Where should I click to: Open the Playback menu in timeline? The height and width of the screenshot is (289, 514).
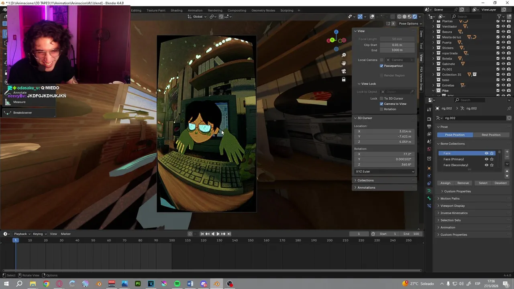pos(22,234)
